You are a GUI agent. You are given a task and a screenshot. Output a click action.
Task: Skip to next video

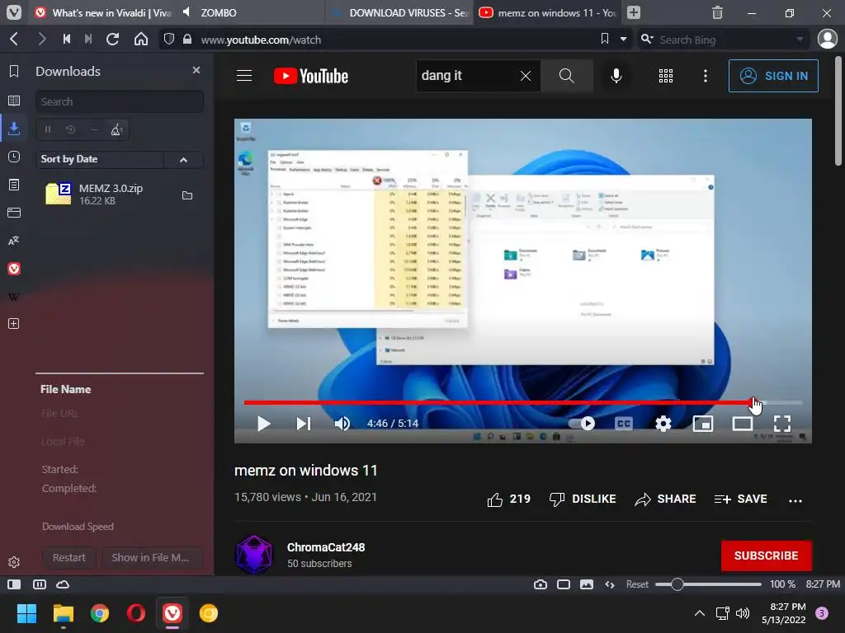pyautogui.click(x=304, y=424)
